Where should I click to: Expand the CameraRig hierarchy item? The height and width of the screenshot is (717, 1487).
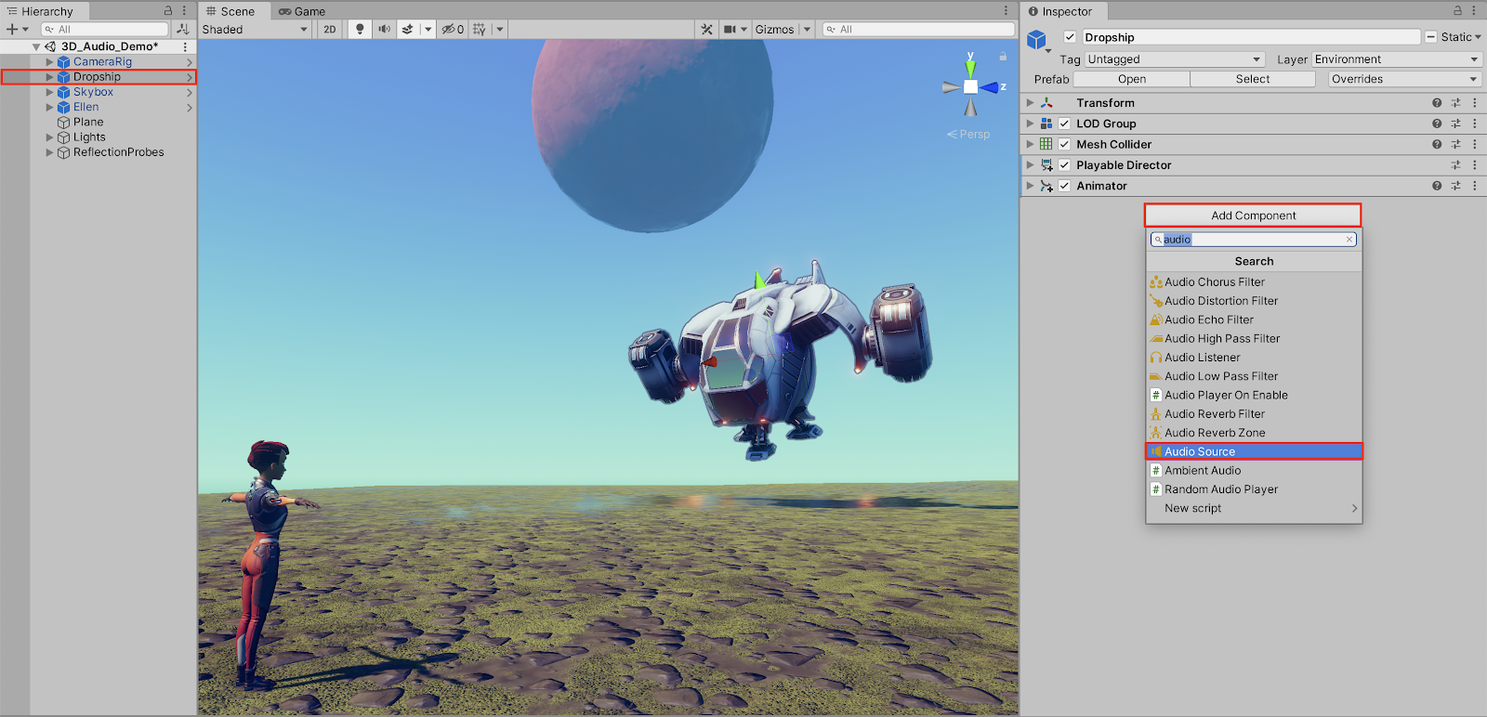(49, 62)
